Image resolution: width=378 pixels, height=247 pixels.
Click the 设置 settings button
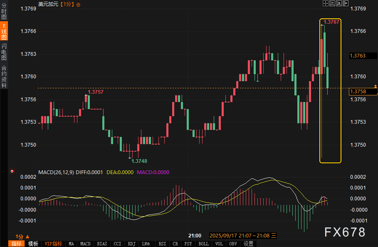pyautogui.click(x=249, y=244)
